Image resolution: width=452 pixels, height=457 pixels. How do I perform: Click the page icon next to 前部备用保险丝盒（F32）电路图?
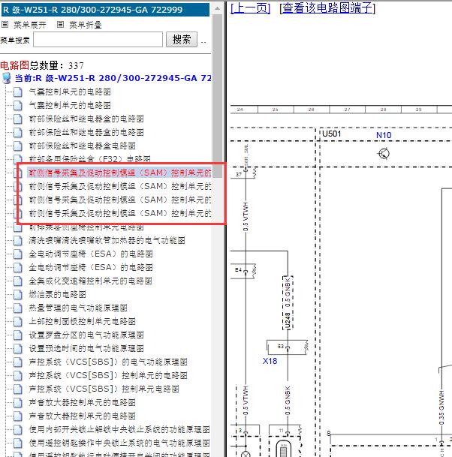[x=18, y=159]
